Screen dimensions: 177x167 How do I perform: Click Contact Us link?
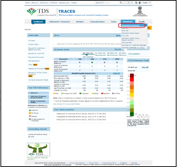[44, 3]
